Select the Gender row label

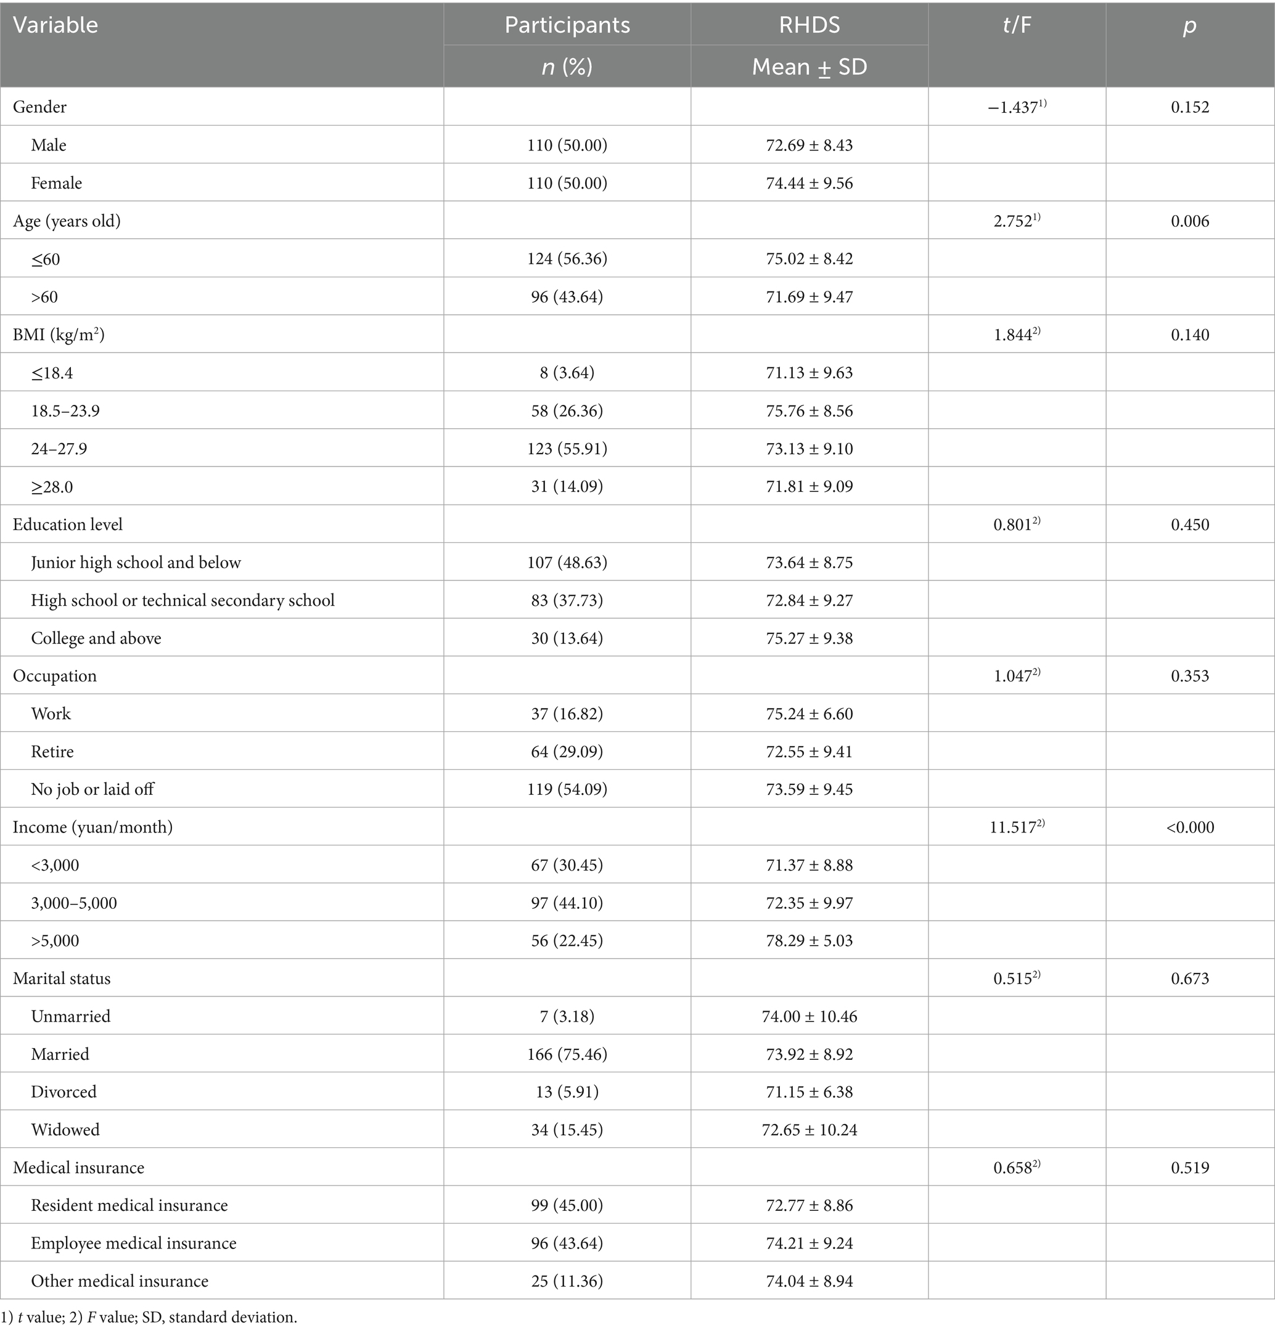[x=40, y=107]
